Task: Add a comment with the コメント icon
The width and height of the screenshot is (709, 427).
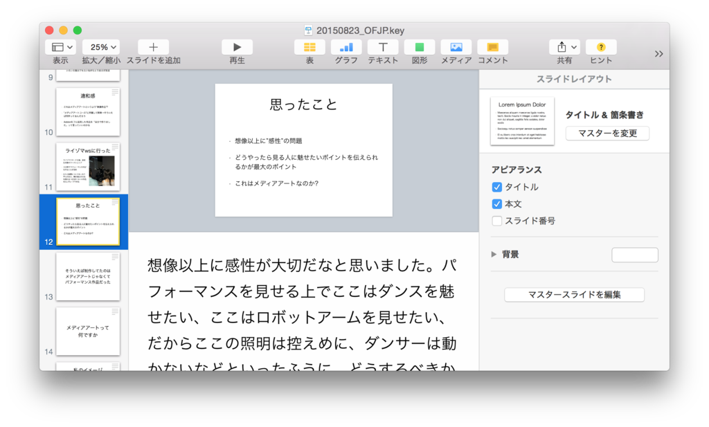Action: pyautogui.click(x=493, y=47)
